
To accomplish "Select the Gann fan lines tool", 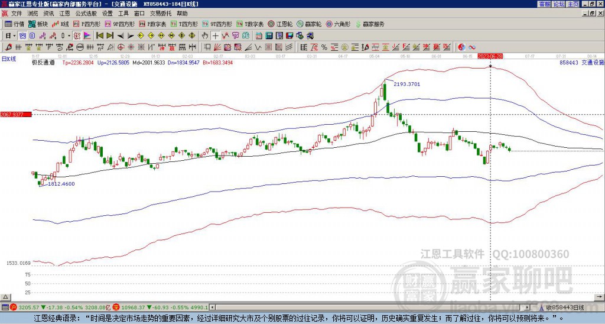I will pos(217,47).
